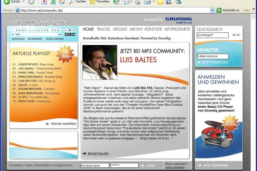Click the Research magnifier toolbar icon
The width and height of the screenshot is (257, 171).
tap(169, 2)
